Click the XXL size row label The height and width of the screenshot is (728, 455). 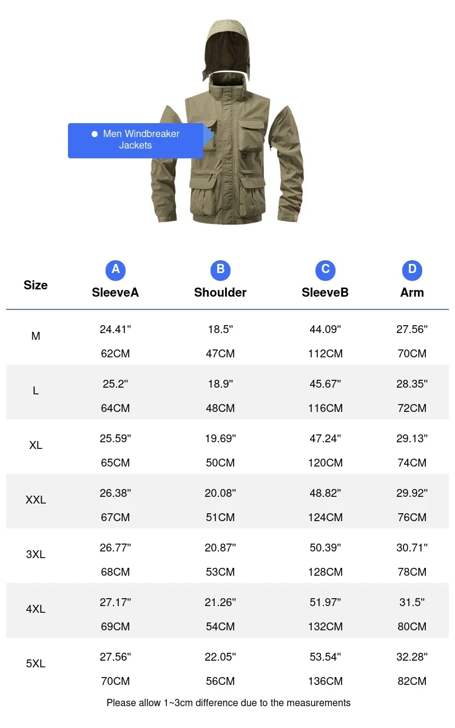point(36,500)
